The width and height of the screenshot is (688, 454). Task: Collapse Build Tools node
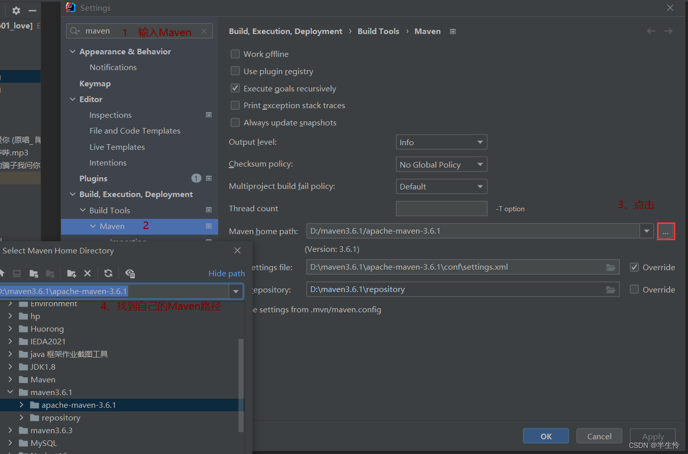[83, 210]
